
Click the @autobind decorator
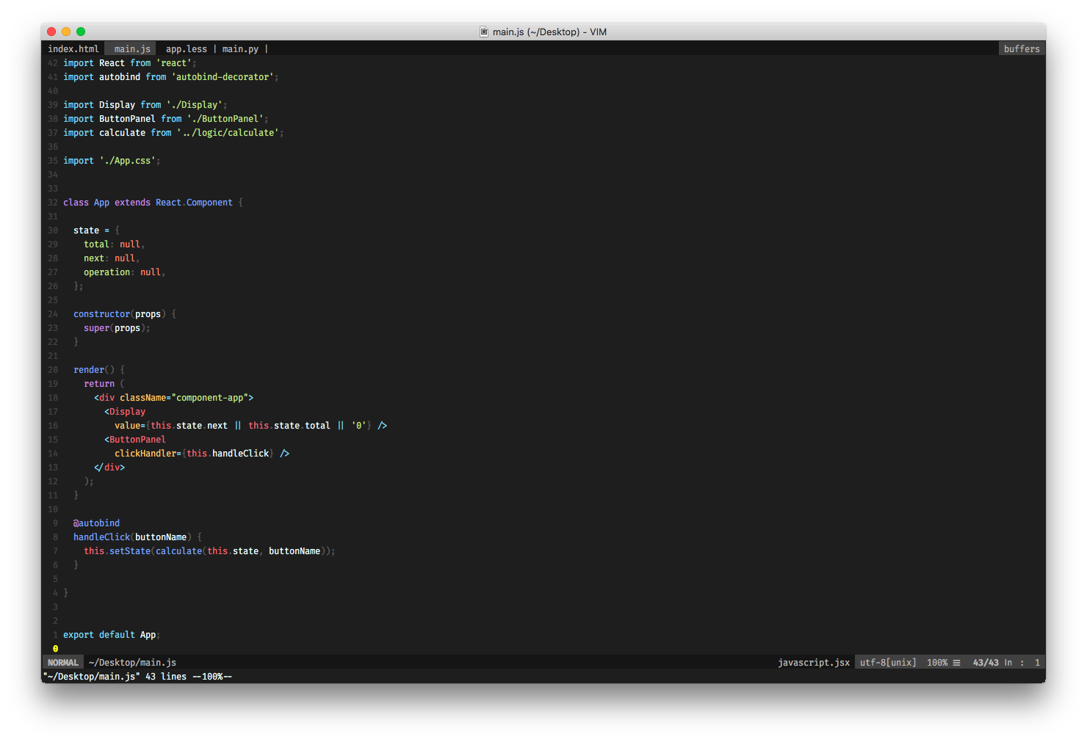tap(96, 523)
